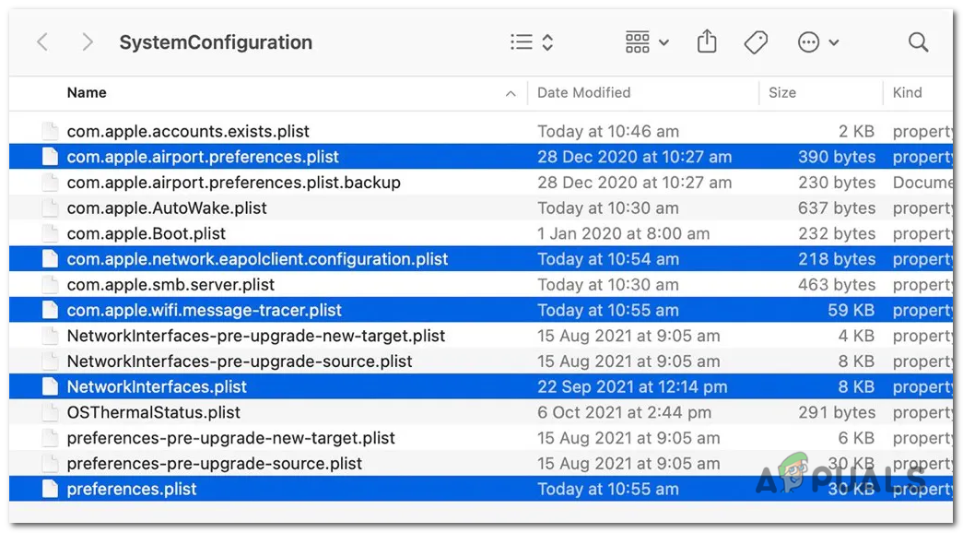Click the sort chevron on the Name column
Screen dimensions: 963x533
tap(511, 93)
